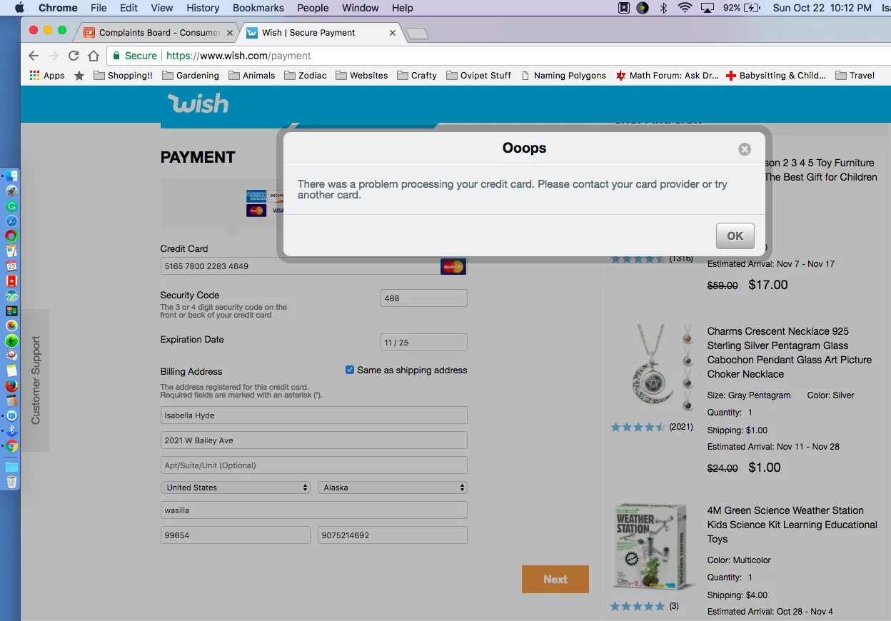Open Safari from the Dock
This screenshot has height=621, width=891.
click(11, 221)
